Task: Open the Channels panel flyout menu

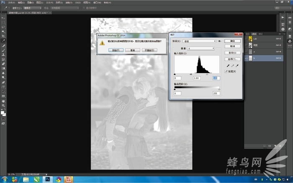Action: point(284,34)
